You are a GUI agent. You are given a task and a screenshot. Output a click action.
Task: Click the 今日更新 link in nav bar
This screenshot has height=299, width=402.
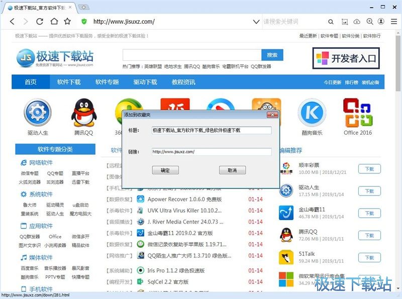point(332,82)
